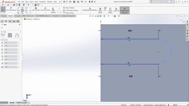Choose Offset Entities tool
The height and width of the screenshot is (106, 189).
coord(53,11)
